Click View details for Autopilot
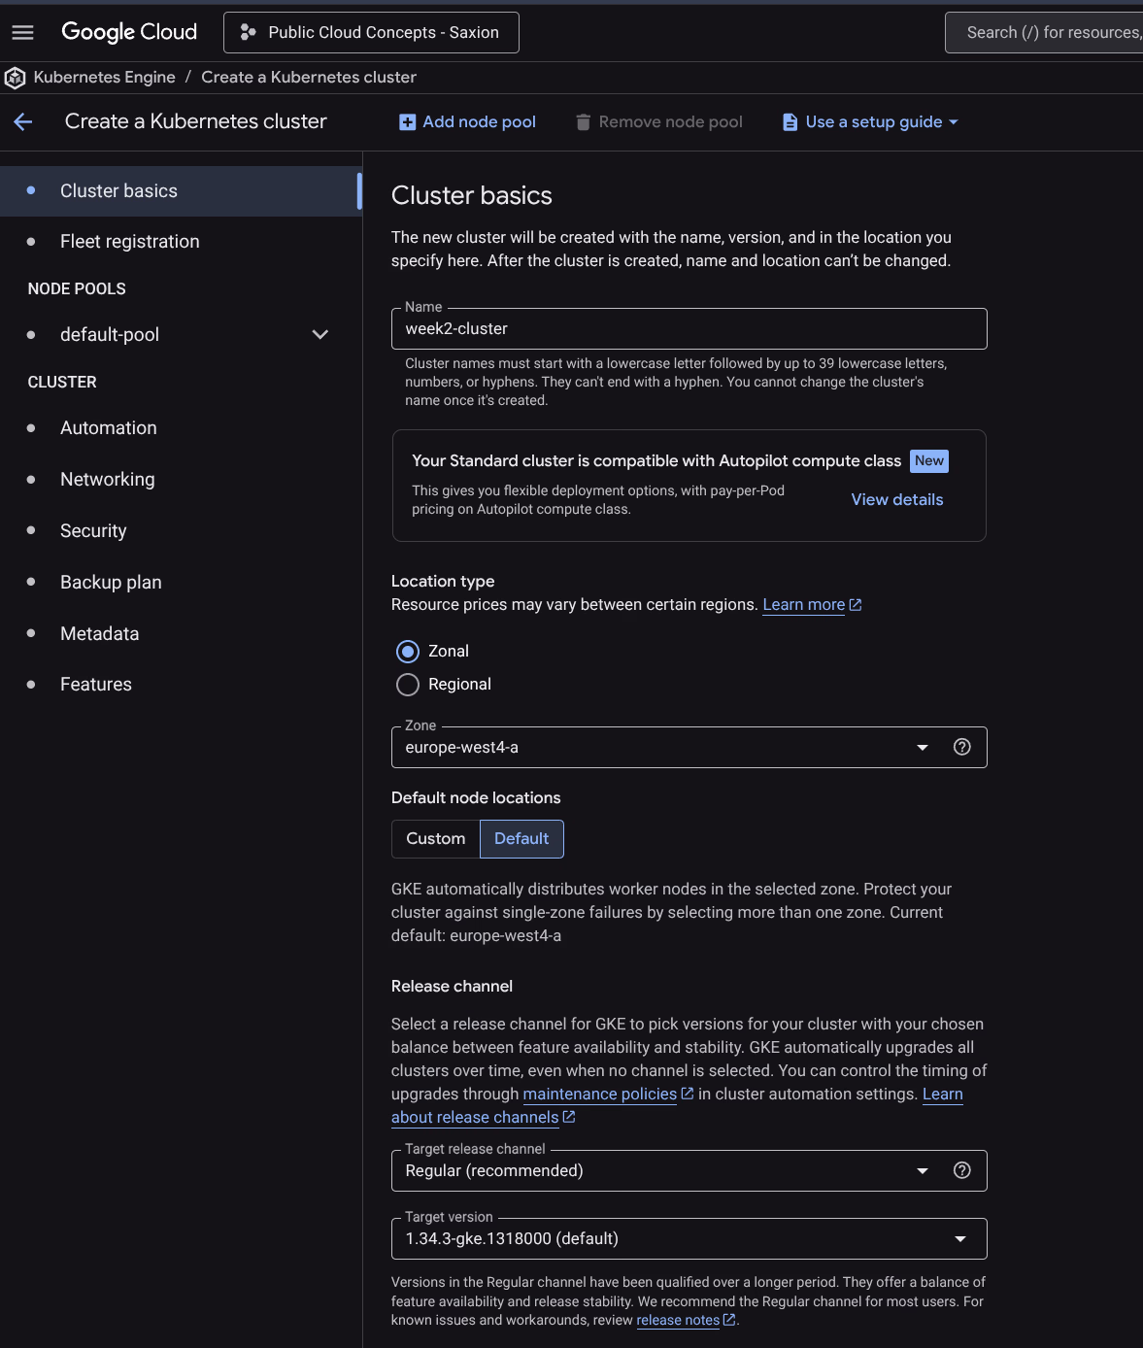Screen dimensions: 1143x1348 (896, 500)
